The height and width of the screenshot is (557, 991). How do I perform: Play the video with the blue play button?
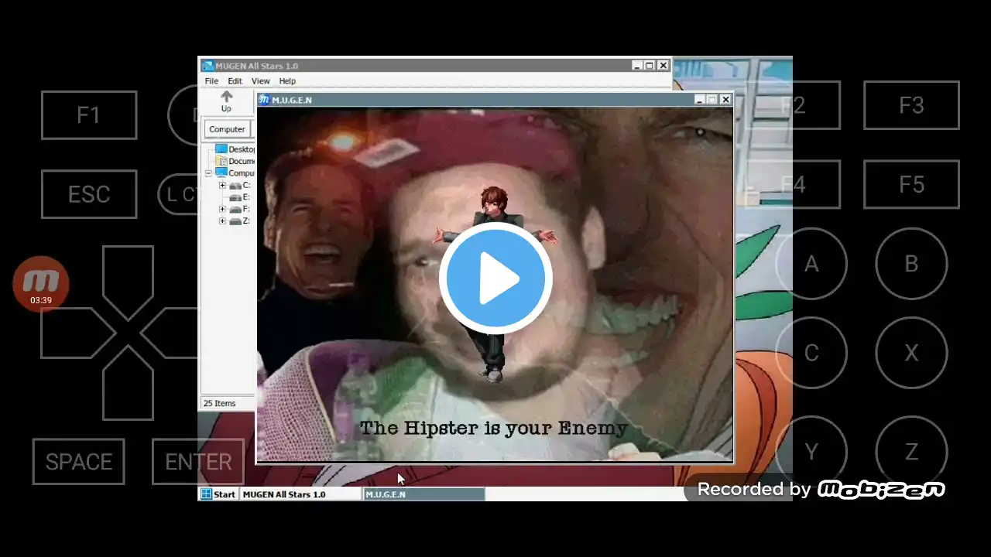click(495, 278)
